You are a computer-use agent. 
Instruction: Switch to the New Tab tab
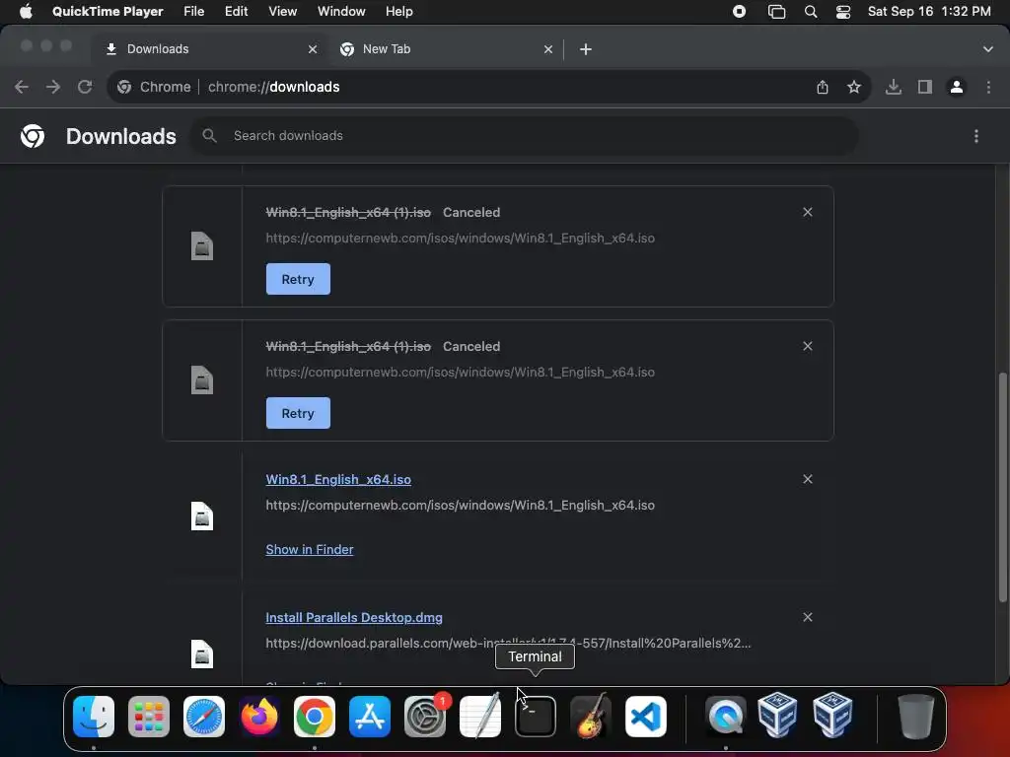447,49
